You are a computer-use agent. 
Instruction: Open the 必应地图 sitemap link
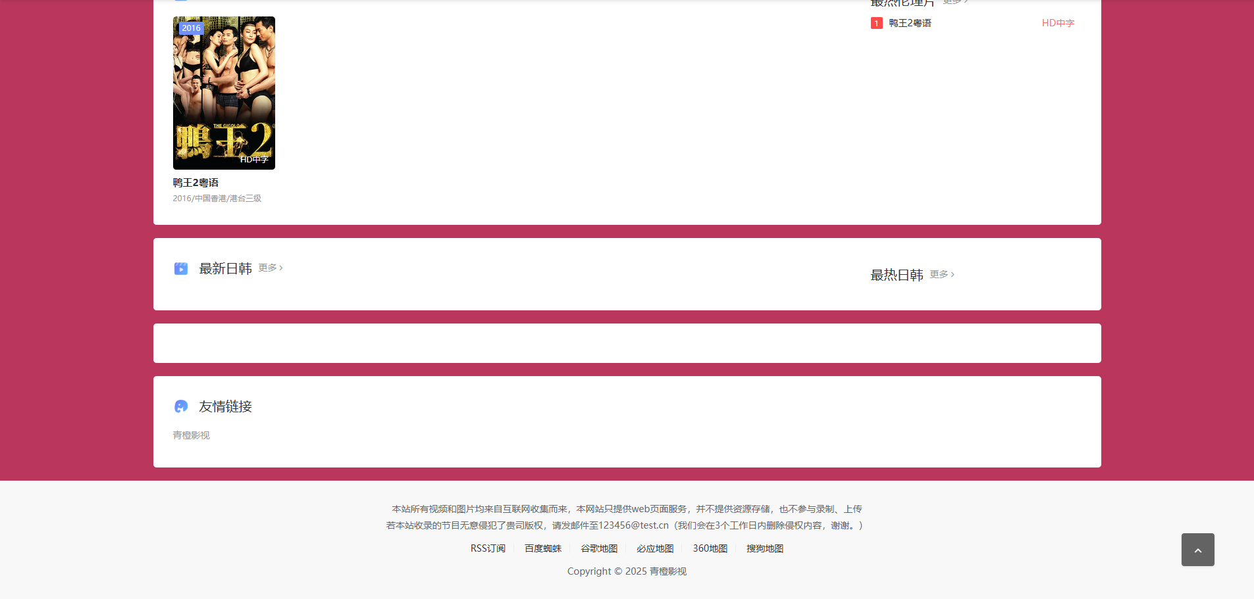click(x=654, y=548)
